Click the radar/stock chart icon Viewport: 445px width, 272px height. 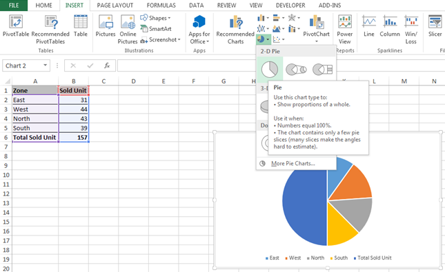[x=292, y=18]
